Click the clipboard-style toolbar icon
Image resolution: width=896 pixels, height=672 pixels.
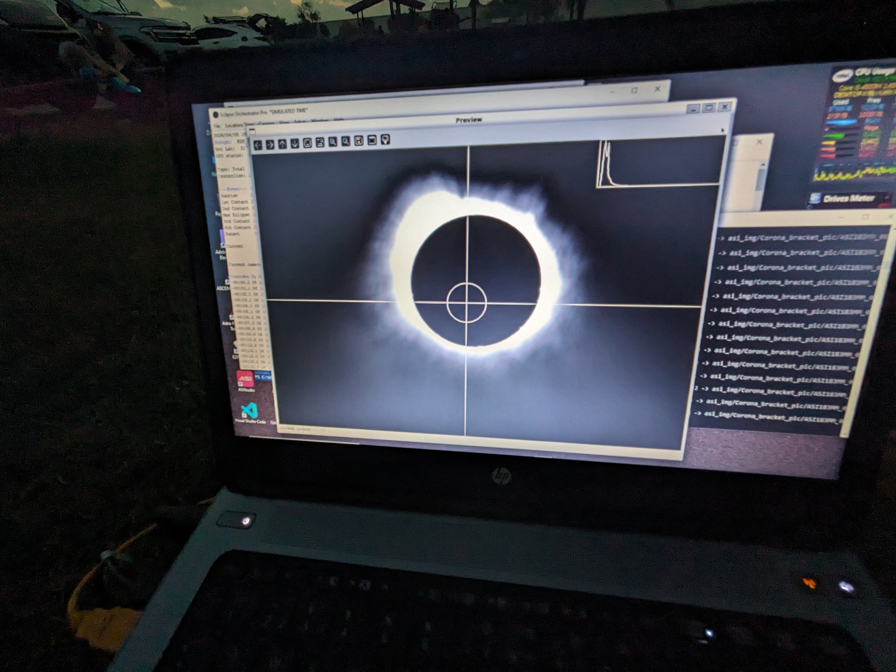(372, 140)
